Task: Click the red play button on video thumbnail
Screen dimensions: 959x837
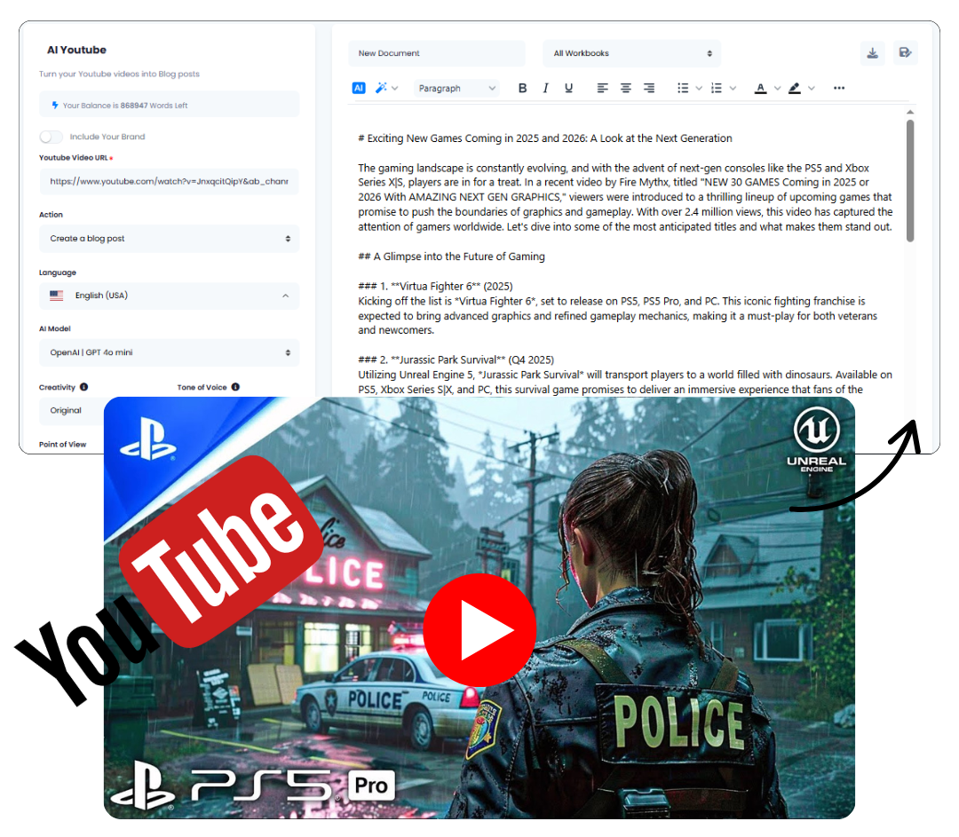Action: click(x=480, y=630)
